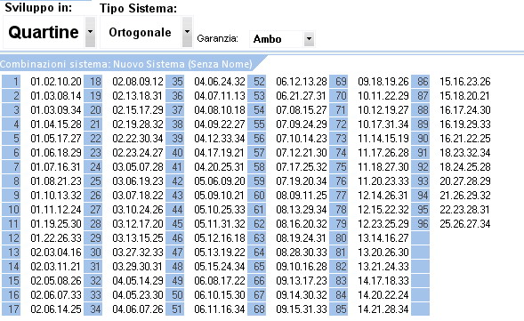524x321 pixels.
Task: Click row number 35 cell
Action: [174, 82]
